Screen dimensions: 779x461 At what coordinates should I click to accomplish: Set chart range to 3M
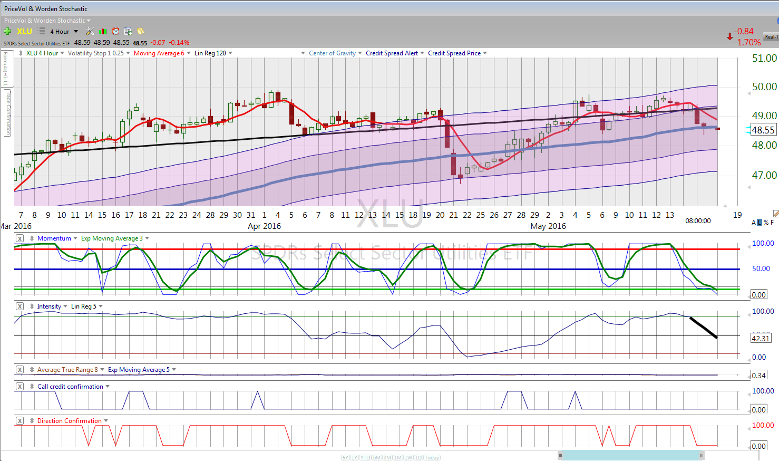click(x=387, y=458)
